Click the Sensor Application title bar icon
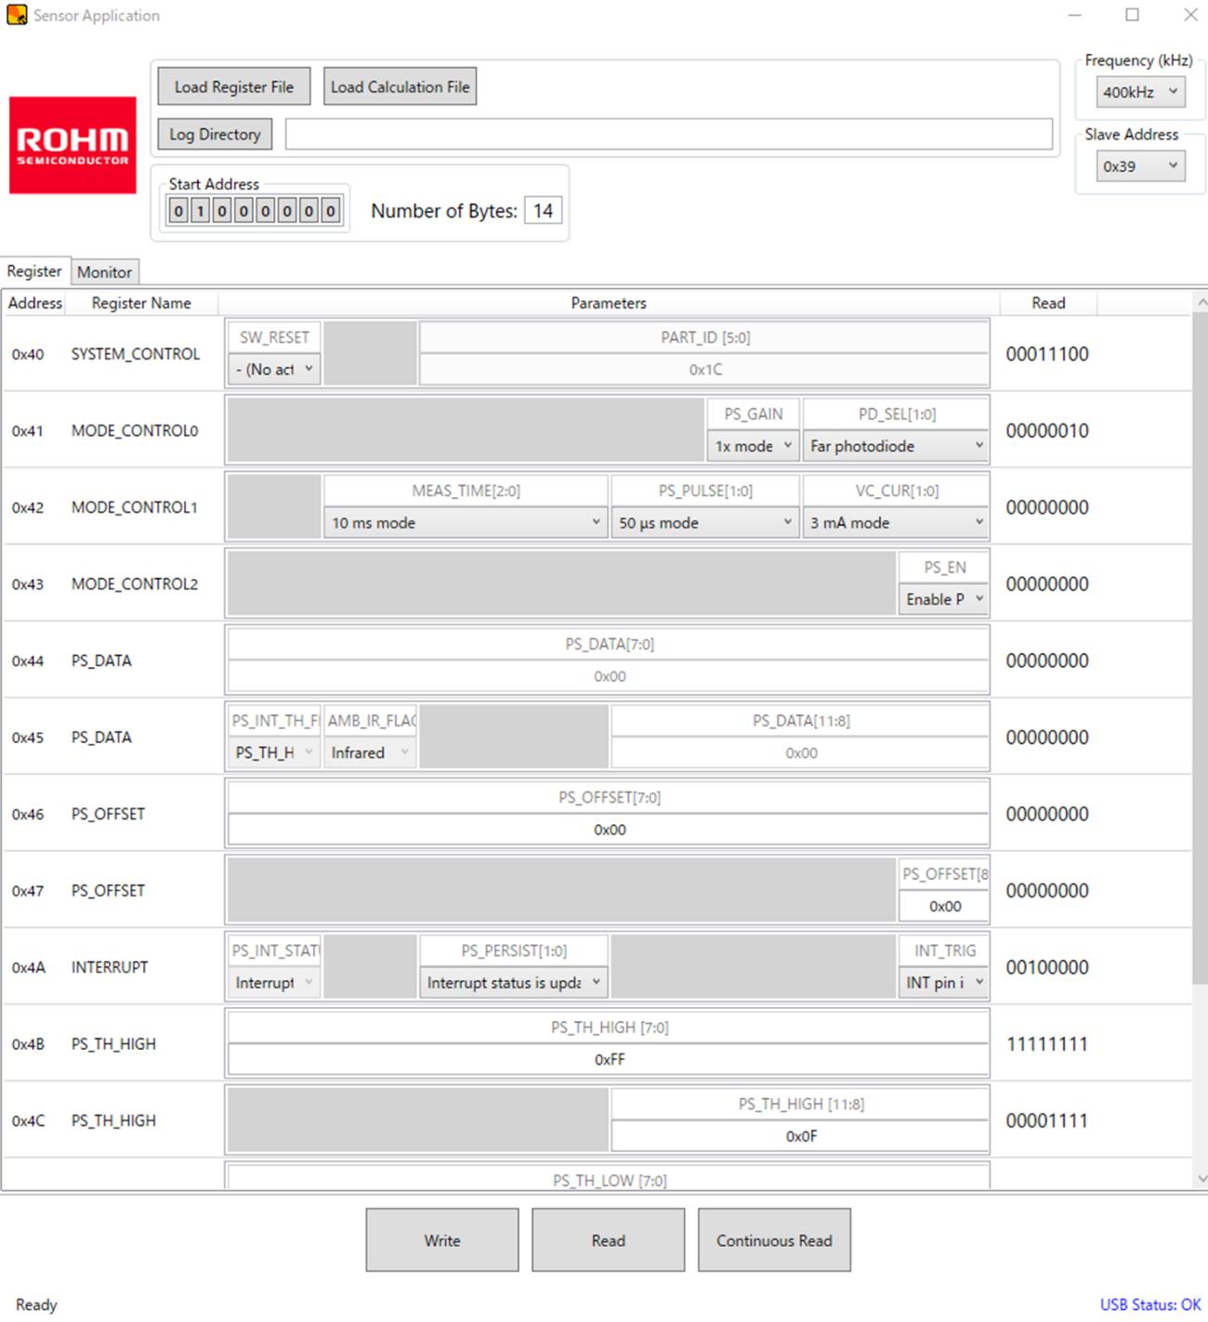The height and width of the screenshot is (1322, 1208). click(17, 15)
